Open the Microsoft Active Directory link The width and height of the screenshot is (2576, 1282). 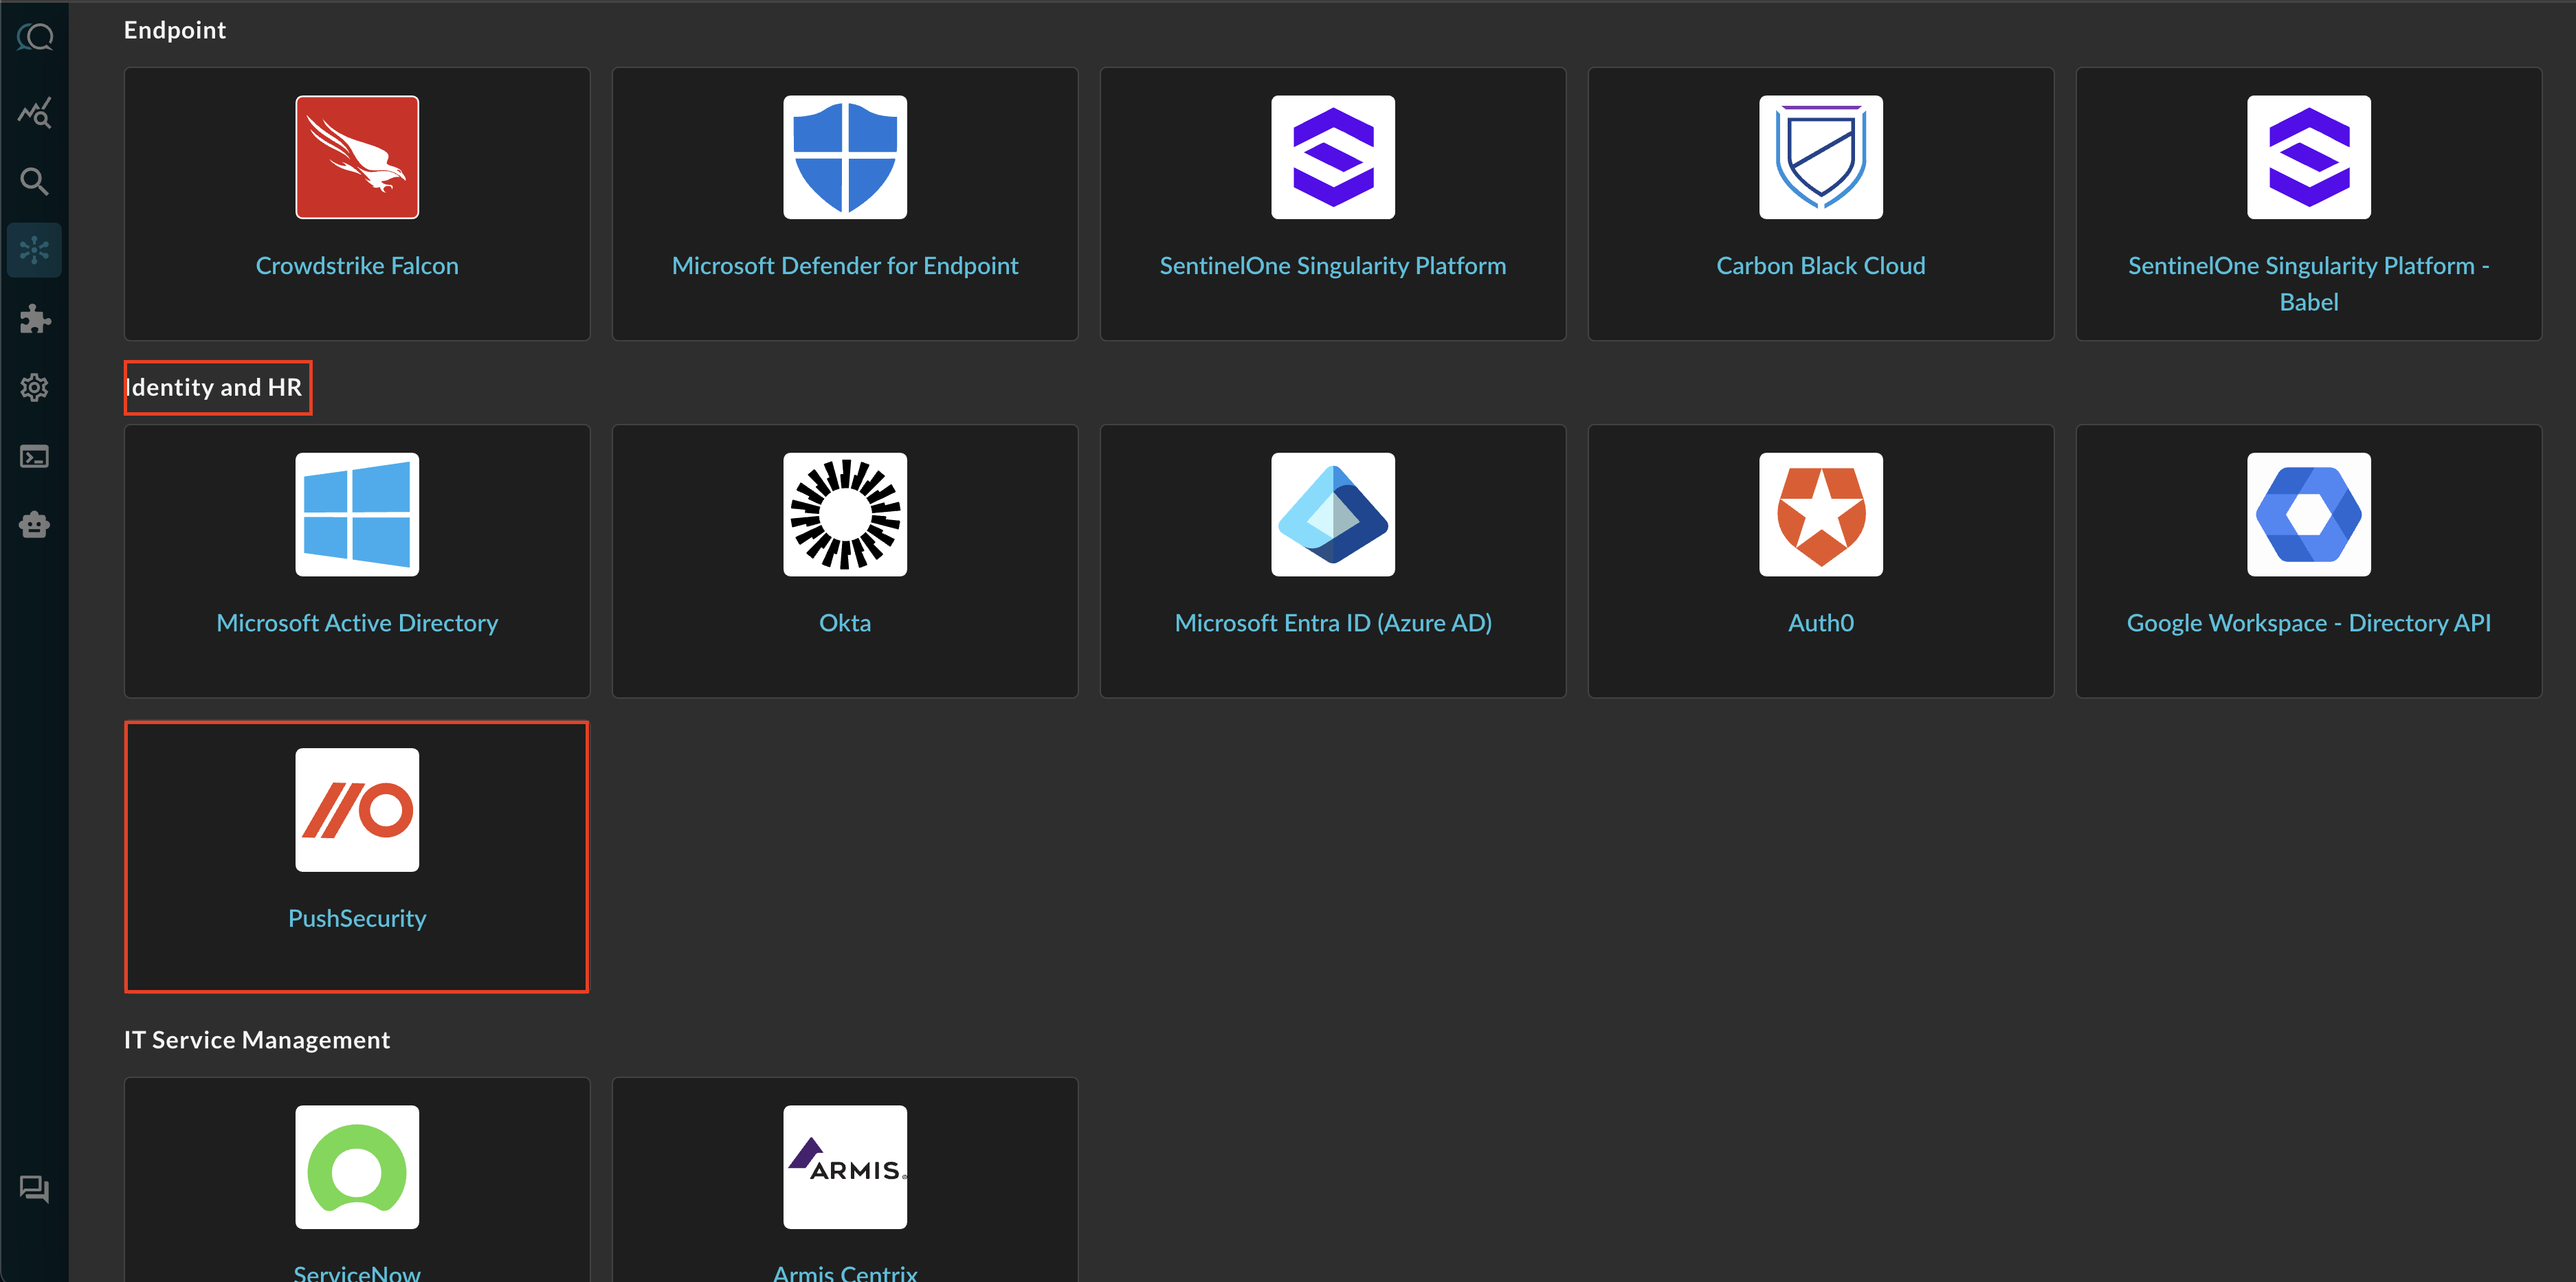tap(357, 624)
